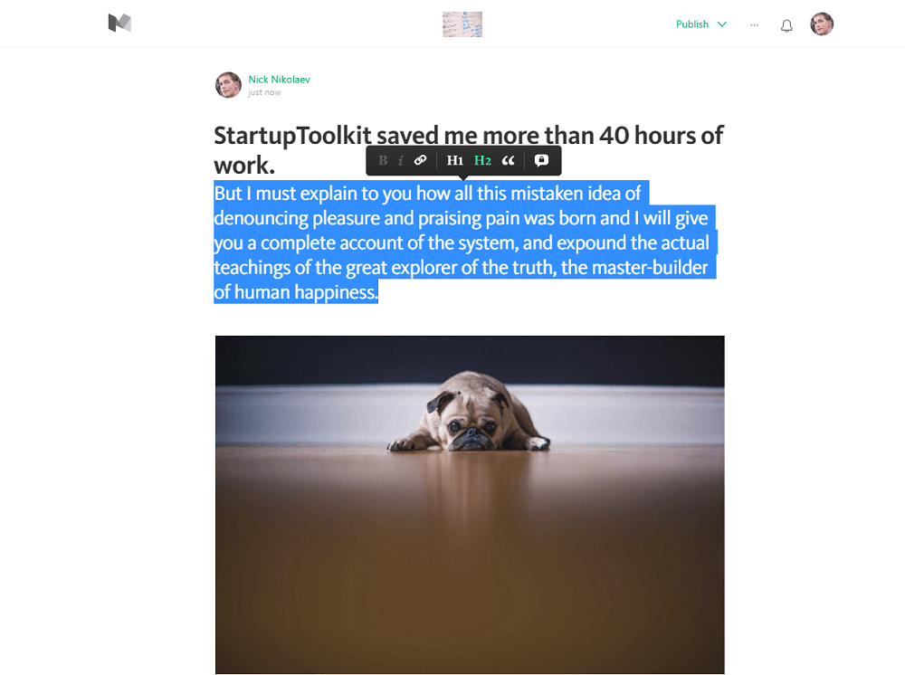Open user avatar menu in header
The width and height of the screenshot is (905, 675).
point(822,24)
